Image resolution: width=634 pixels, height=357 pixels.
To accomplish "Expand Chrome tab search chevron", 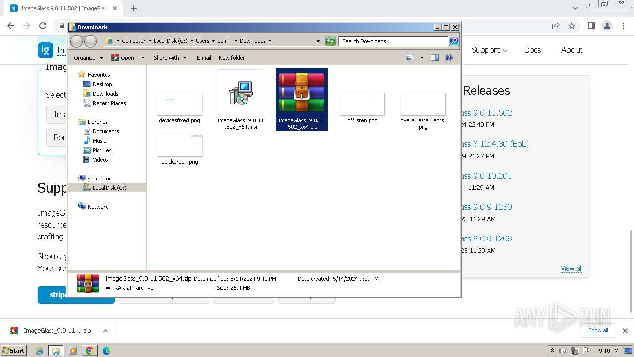I will point(575,8).
